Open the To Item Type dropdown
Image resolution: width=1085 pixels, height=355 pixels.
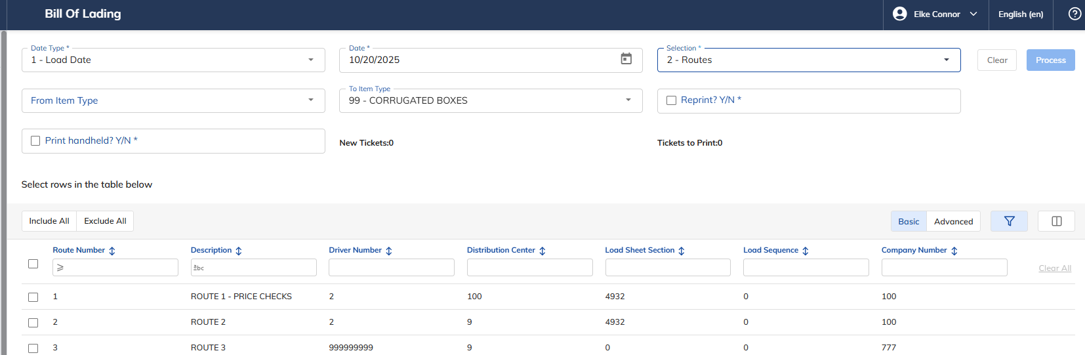[491, 100]
